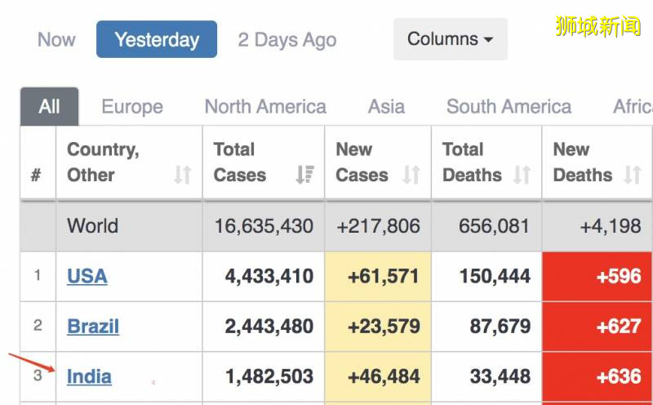Click the Total Cases sort icon

pos(305,175)
